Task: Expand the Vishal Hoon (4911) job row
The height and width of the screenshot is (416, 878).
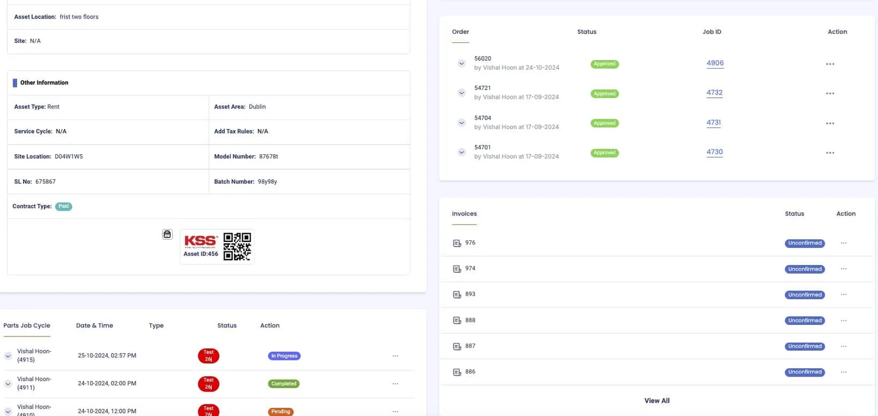Action: [x=8, y=384]
